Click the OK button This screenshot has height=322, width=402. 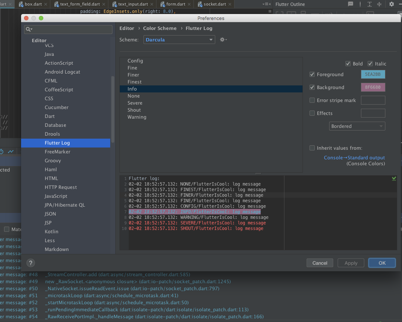coord(382,263)
